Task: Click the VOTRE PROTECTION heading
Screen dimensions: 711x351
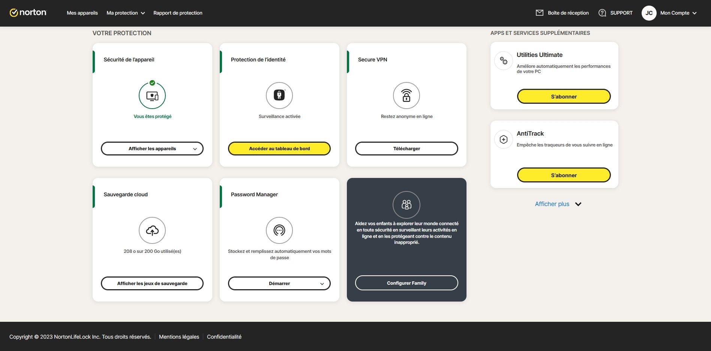Action: point(122,33)
